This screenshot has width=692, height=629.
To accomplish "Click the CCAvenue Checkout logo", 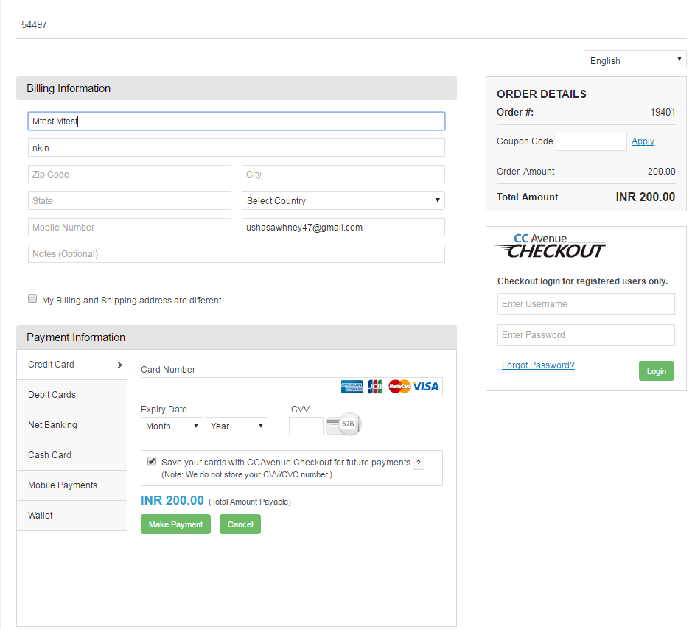I will [550, 246].
